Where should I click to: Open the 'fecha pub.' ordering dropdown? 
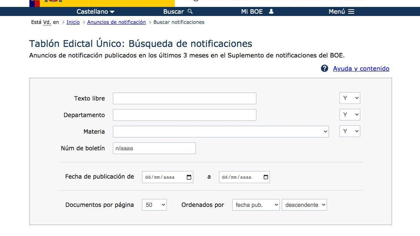click(255, 205)
